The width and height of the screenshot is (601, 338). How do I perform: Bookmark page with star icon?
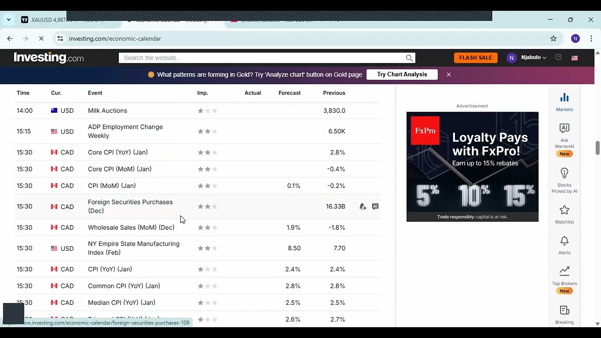click(x=554, y=38)
